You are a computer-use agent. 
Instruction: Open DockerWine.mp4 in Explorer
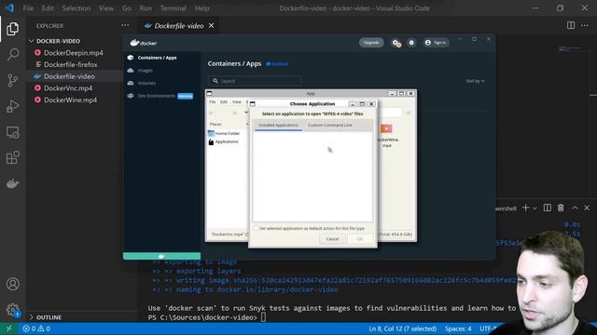tap(70, 100)
